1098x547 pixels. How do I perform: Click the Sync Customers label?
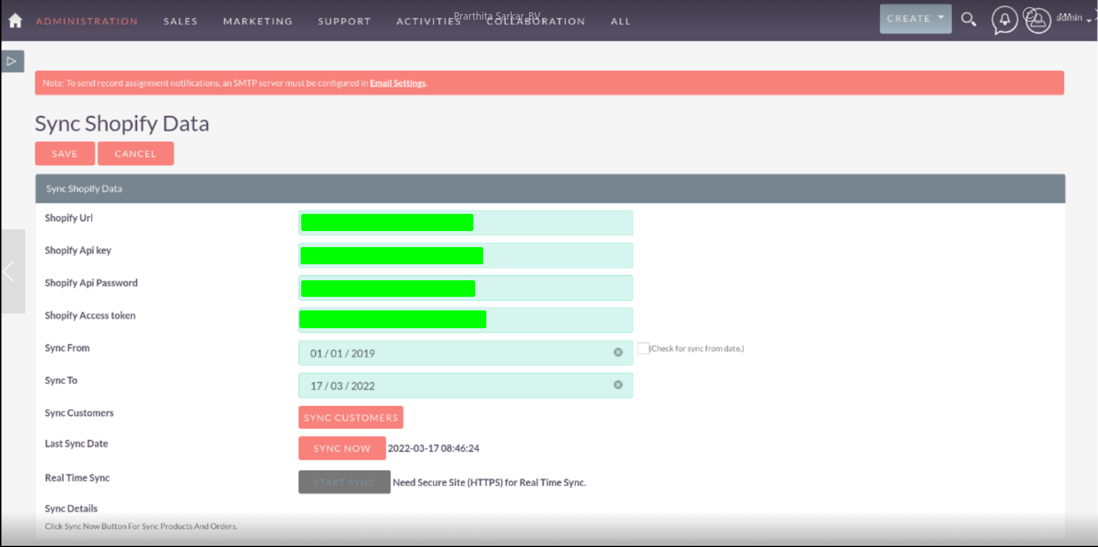tap(79, 412)
